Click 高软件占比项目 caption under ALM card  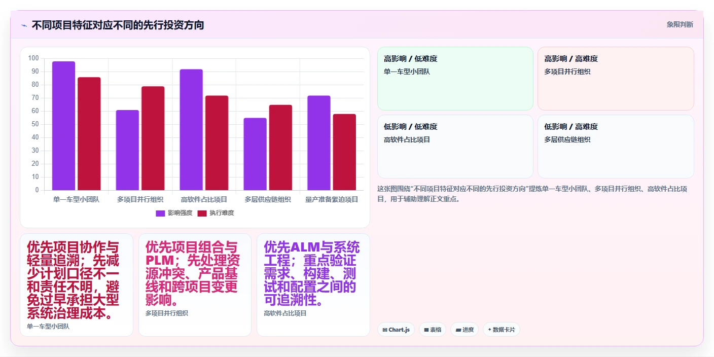pyautogui.click(x=285, y=313)
